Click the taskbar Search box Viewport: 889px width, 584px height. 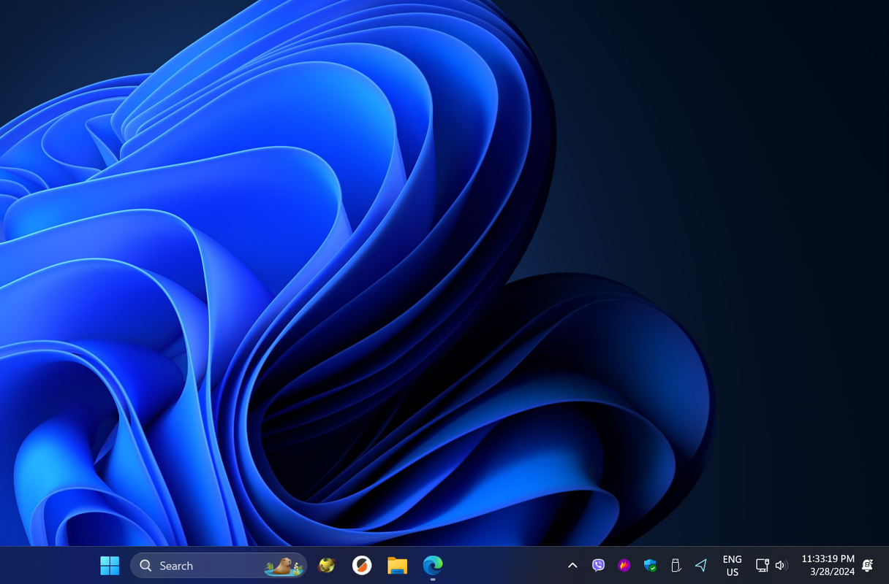tap(219, 565)
